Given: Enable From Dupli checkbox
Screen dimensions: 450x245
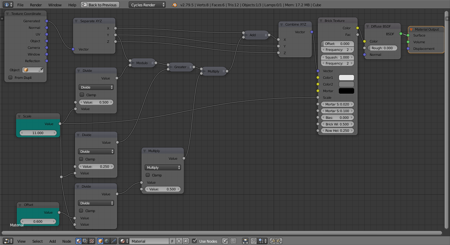Looking at the screenshot, I should pos(10,78).
